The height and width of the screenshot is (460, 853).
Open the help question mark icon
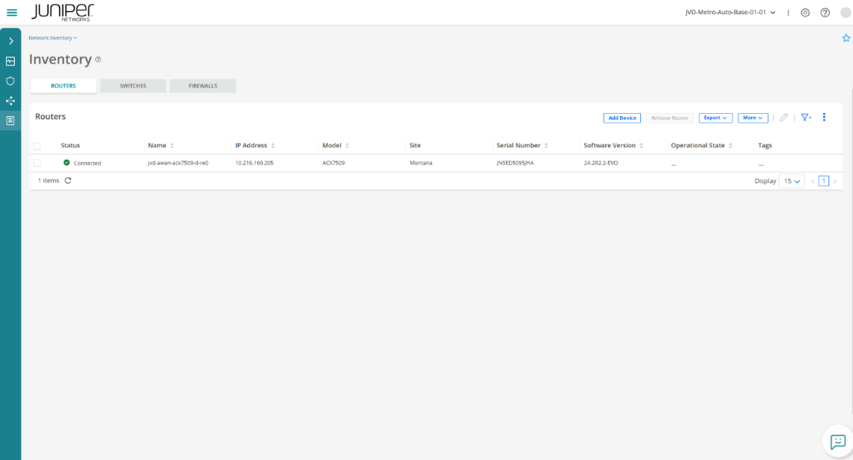click(825, 13)
